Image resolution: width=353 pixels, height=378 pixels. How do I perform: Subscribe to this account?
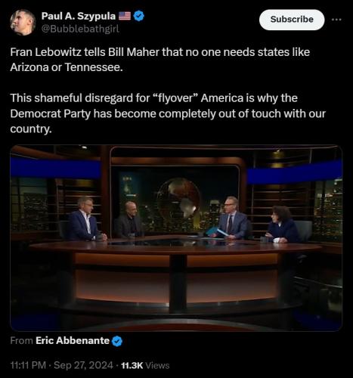point(292,20)
